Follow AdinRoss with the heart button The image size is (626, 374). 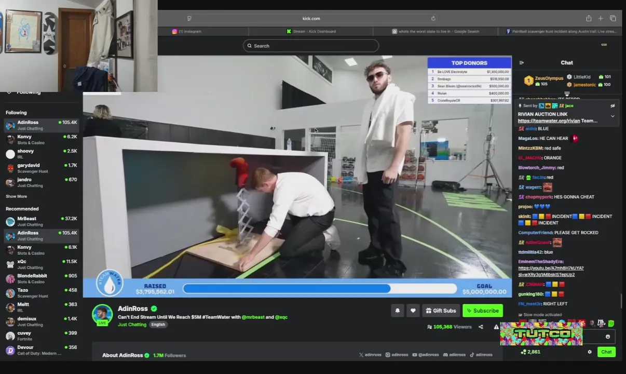point(413,311)
